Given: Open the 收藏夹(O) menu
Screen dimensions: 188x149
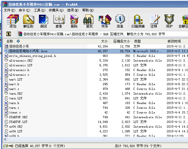Looking at the screenshot, I should (56, 10).
